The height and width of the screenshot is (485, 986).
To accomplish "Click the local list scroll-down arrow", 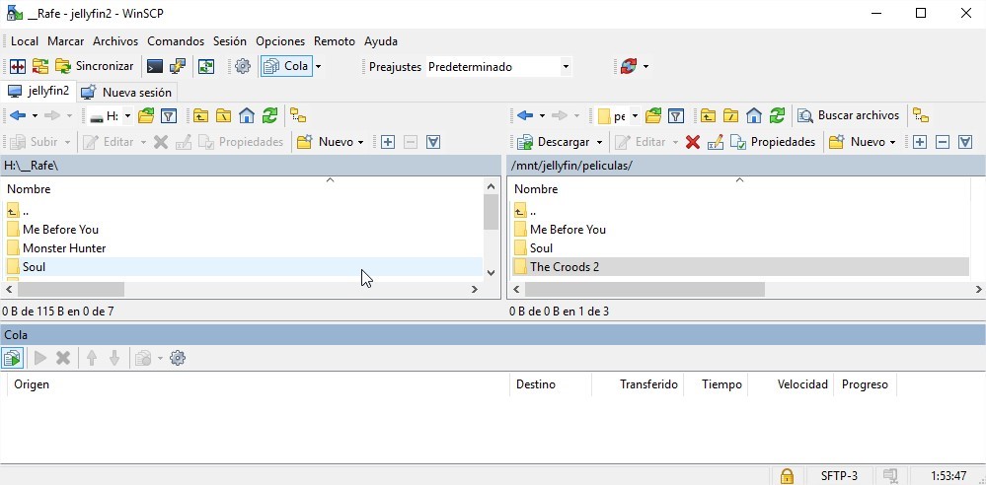I will [492, 273].
